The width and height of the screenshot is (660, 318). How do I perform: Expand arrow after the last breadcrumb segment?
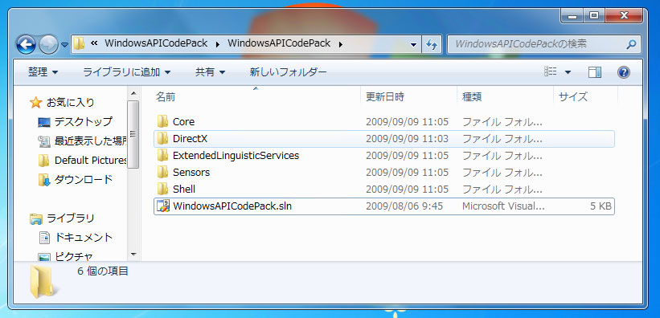pos(340,43)
